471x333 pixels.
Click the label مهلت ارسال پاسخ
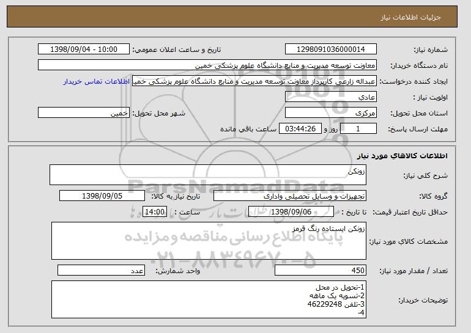(418, 129)
